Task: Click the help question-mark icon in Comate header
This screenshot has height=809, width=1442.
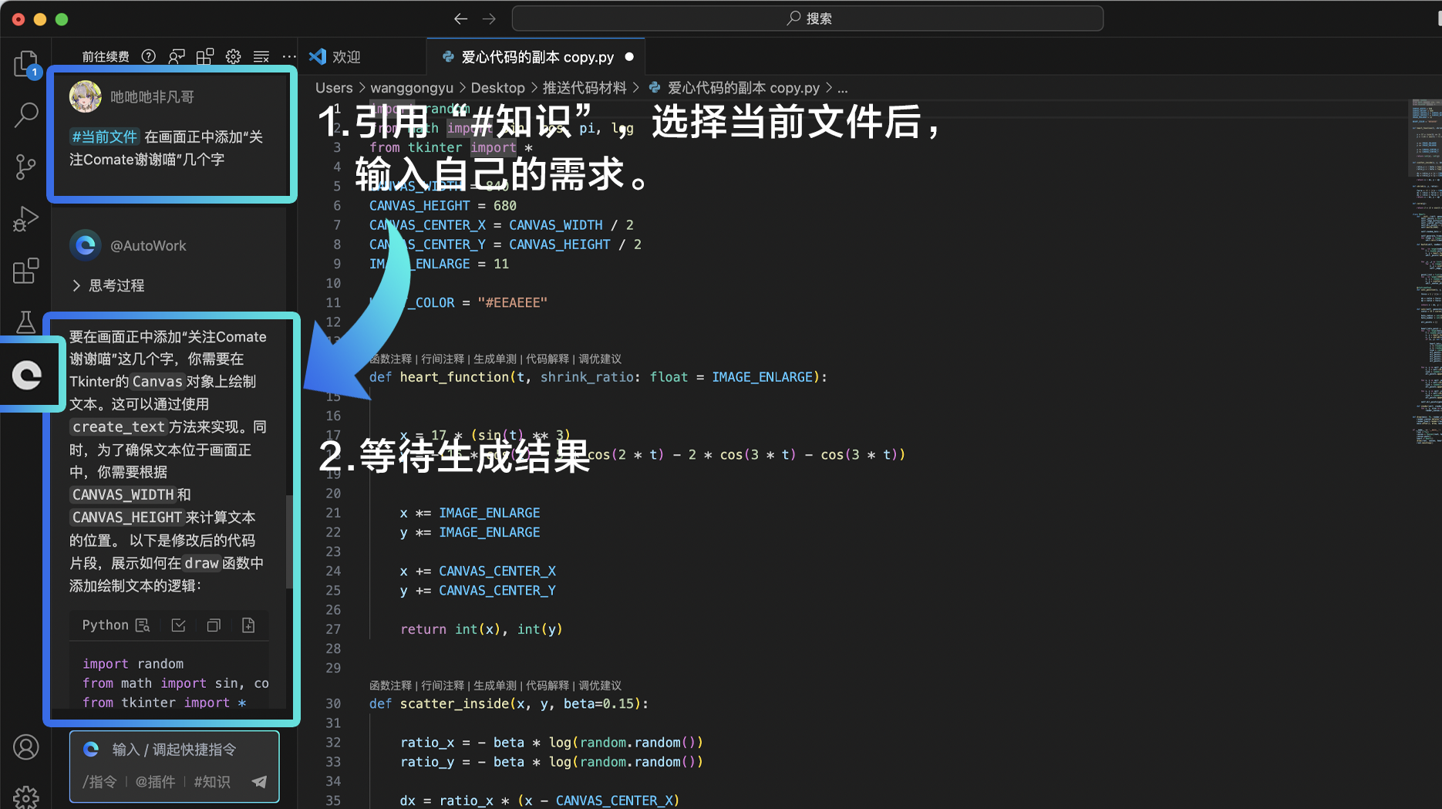Action: click(x=149, y=56)
